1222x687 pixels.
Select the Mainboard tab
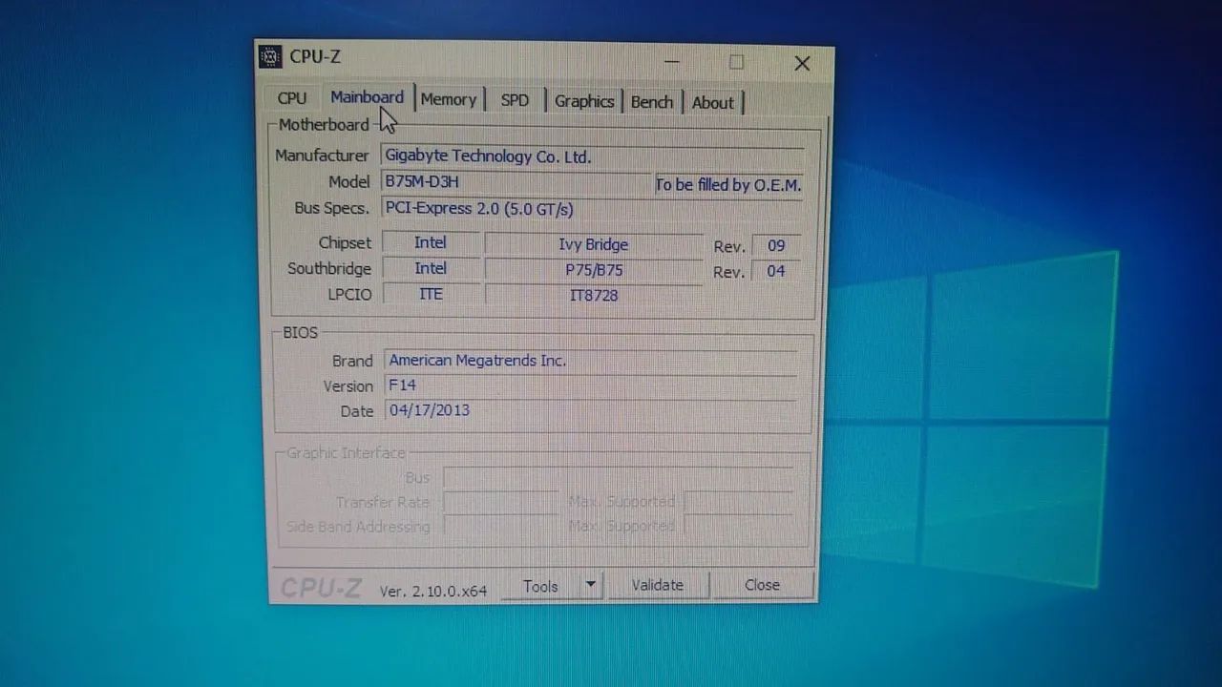click(367, 97)
